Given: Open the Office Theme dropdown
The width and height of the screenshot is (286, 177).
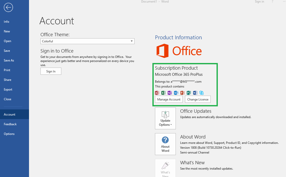Looking at the screenshot, I should pos(87,41).
